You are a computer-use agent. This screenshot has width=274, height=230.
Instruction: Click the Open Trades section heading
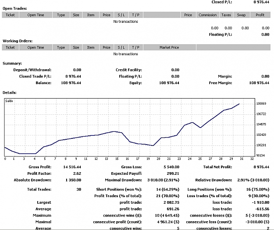pyautogui.click(x=15, y=8)
